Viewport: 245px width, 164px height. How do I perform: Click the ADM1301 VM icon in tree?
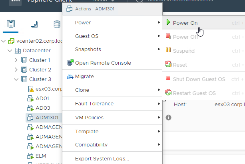[30, 118]
